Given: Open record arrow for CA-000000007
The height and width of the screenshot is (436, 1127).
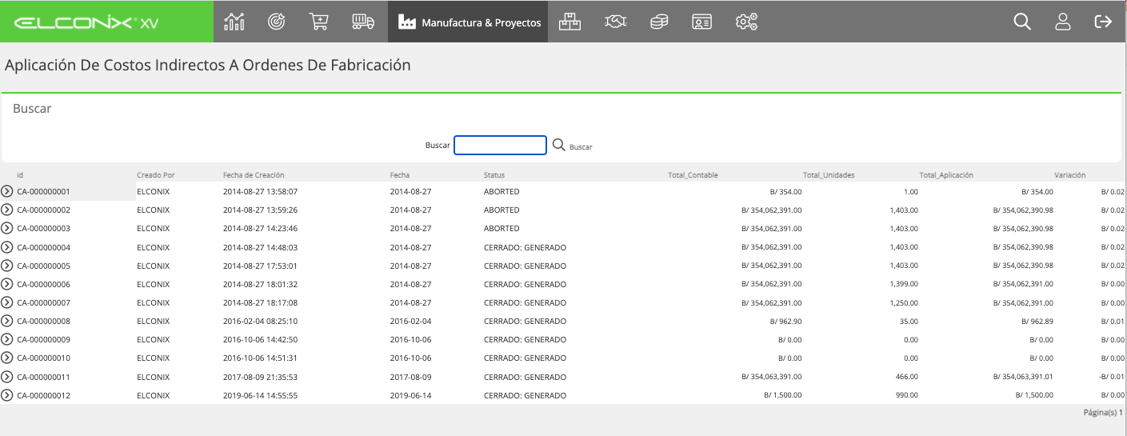Looking at the screenshot, I should pyautogui.click(x=7, y=302).
